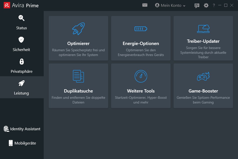Click the Weitere Tools tile heading

pyautogui.click(x=141, y=91)
